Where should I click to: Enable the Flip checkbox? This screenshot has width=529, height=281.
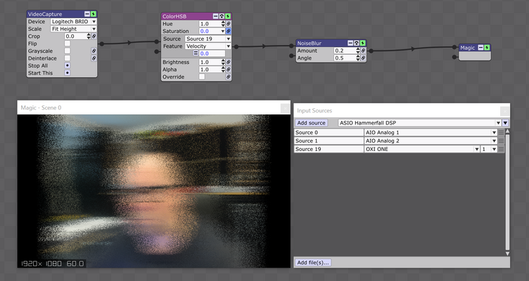[68, 44]
